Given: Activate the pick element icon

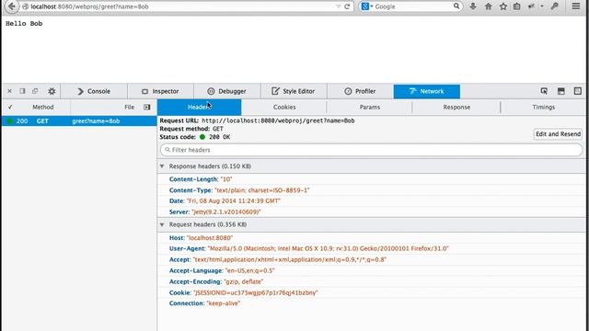Looking at the screenshot, I should click(544, 91).
